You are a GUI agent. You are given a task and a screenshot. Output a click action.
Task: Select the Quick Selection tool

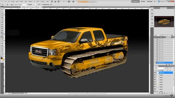pyautogui.click(x=2, y=16)
